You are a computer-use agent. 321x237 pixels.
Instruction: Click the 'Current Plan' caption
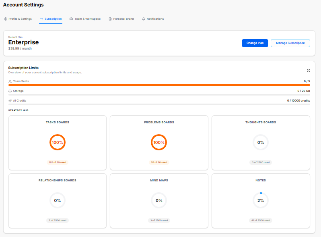pyautogui.click(x=15, y=37)
